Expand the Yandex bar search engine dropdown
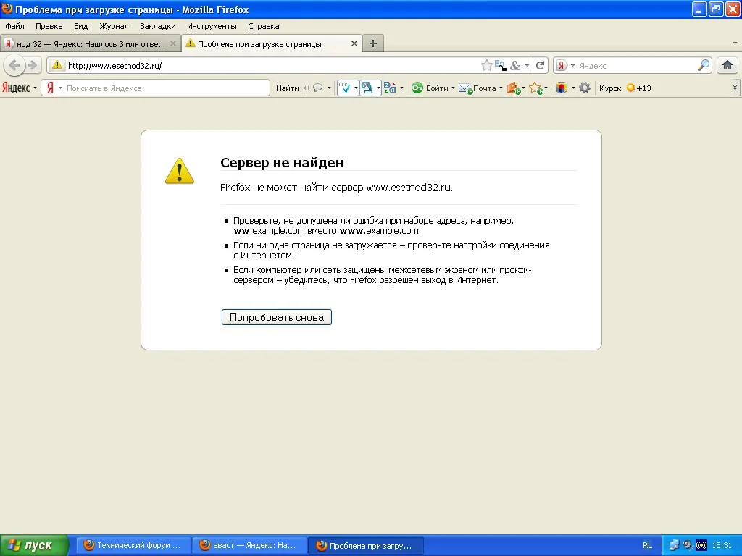 pos(60,88)
